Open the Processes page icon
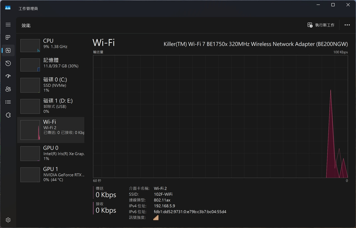 pyautogui.click(x=8, y=37)
